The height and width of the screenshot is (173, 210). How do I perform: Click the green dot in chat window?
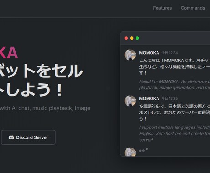click(137, 38)
